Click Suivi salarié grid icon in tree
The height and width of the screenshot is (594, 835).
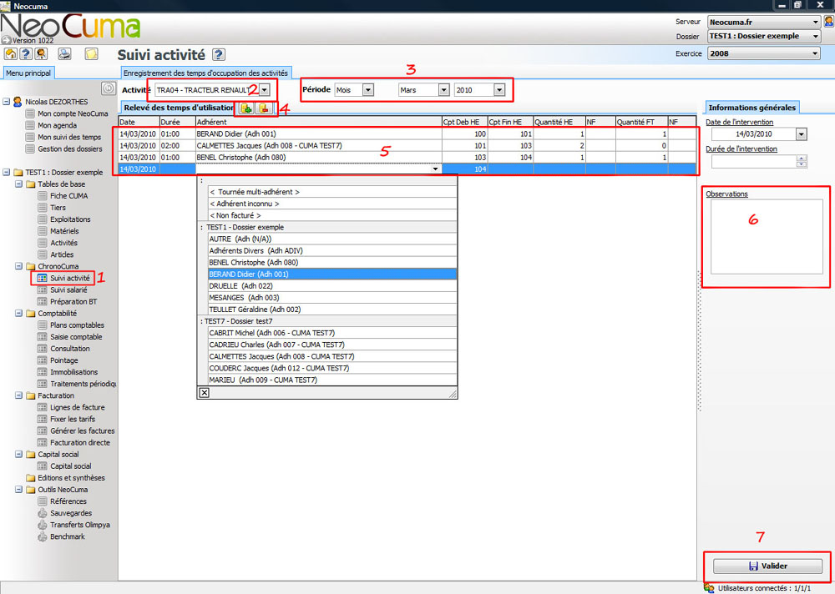(x=42, y=289)
